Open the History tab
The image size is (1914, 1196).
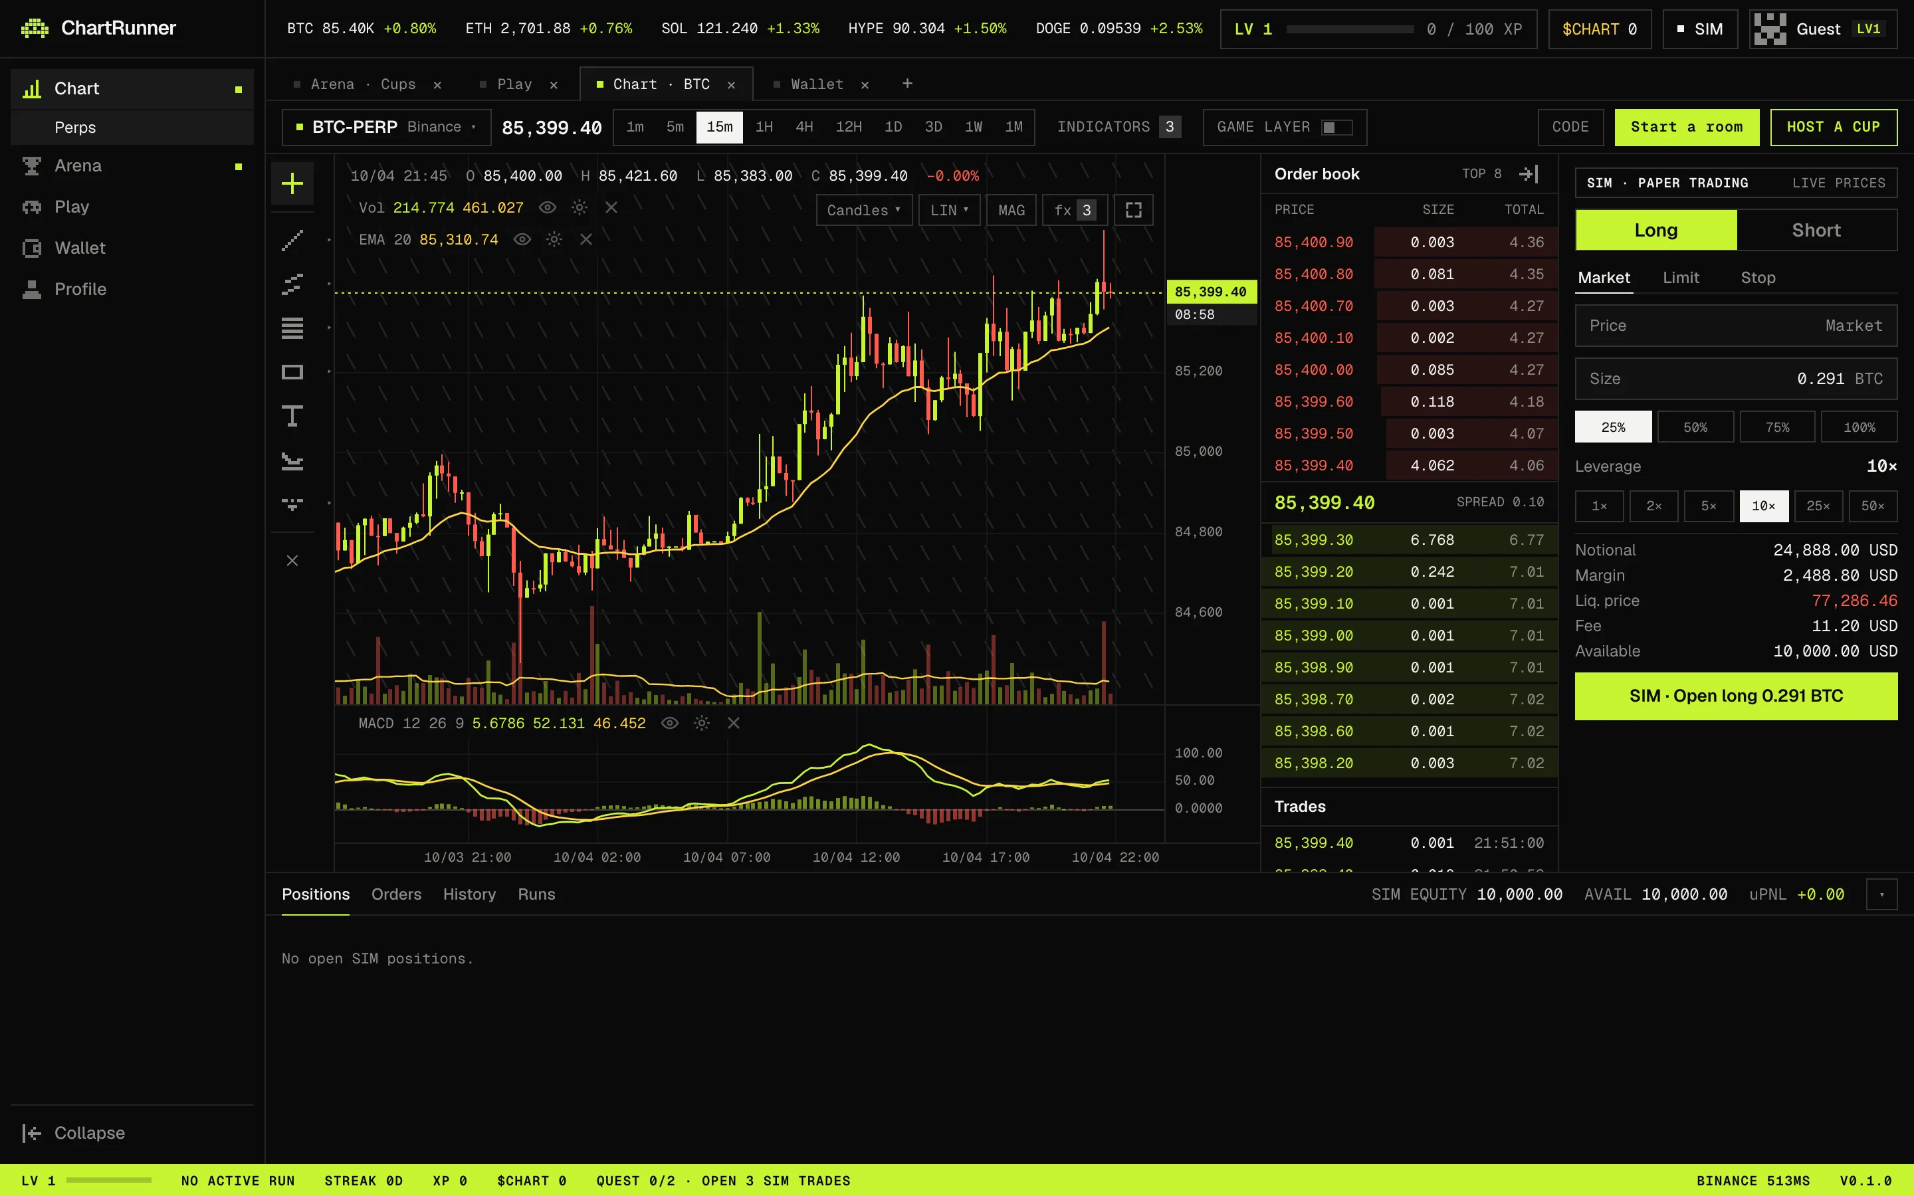point(469,894)
